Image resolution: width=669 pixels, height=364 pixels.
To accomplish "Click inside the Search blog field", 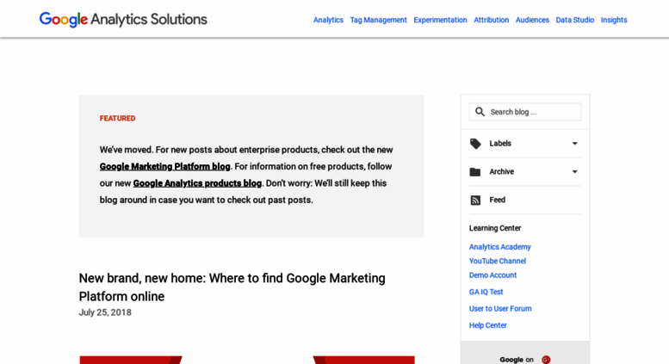I will 525,112.
